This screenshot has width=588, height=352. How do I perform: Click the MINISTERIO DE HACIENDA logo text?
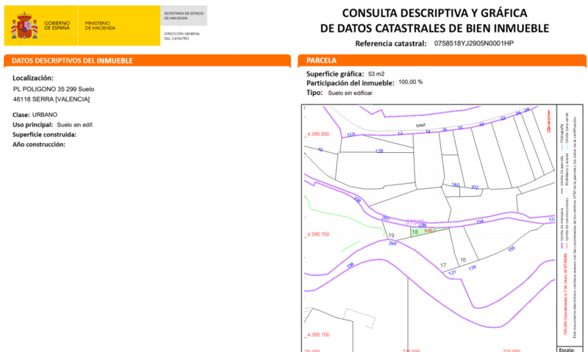(x=100, y=26)
